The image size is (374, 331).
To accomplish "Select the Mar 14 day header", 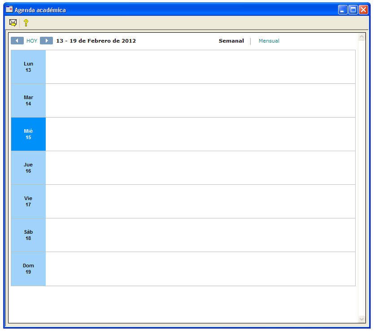I will tap(28, 100).
